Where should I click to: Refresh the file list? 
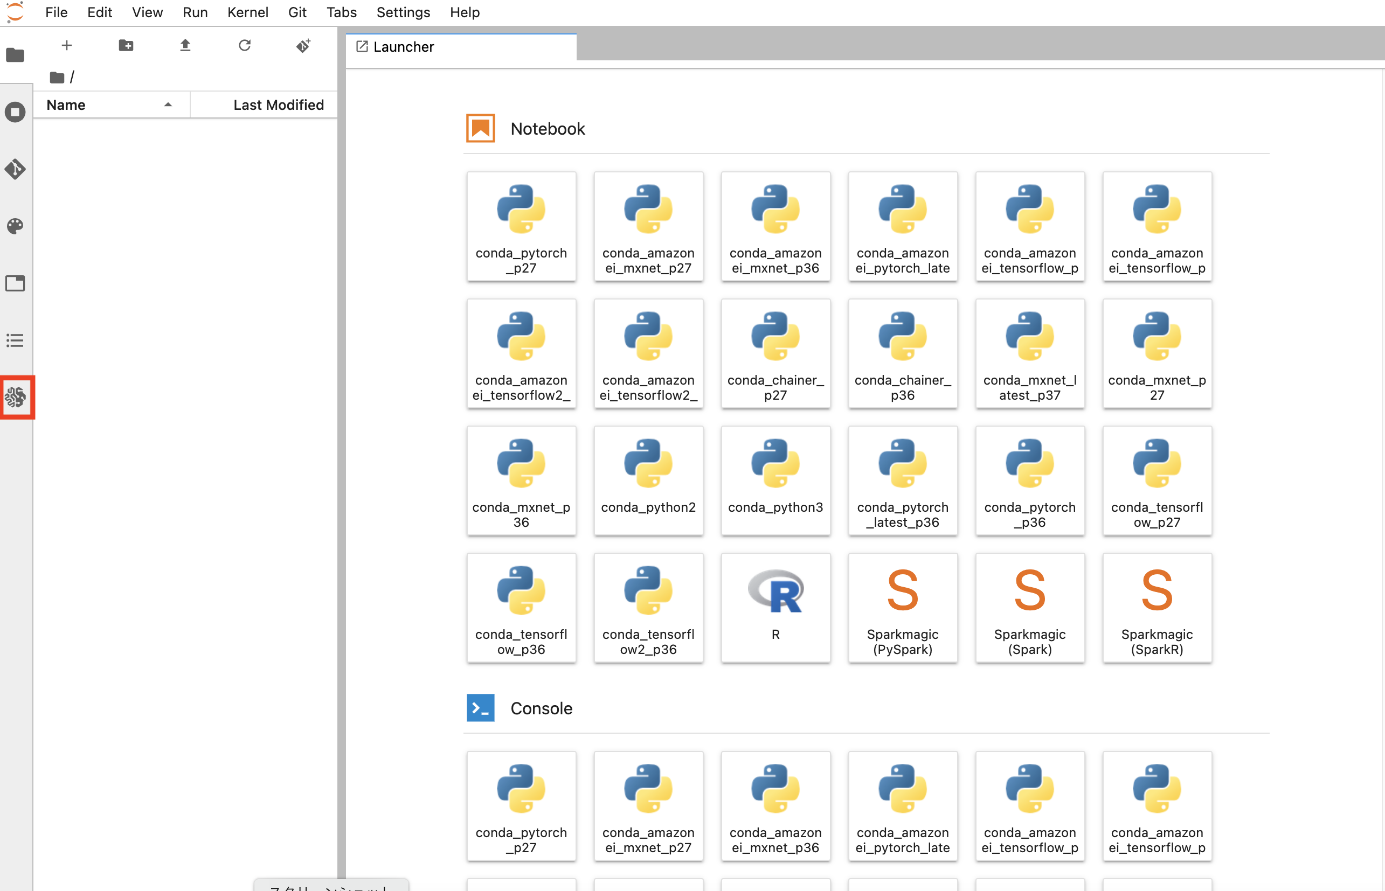(244, 45)
